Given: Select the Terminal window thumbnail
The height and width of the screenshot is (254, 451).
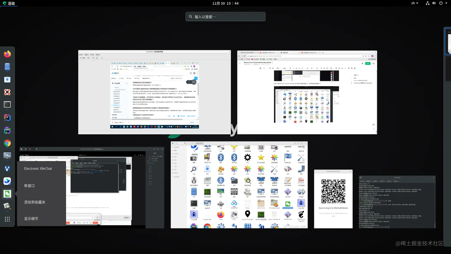Looking at the screenshot, I should click(397, 202).
